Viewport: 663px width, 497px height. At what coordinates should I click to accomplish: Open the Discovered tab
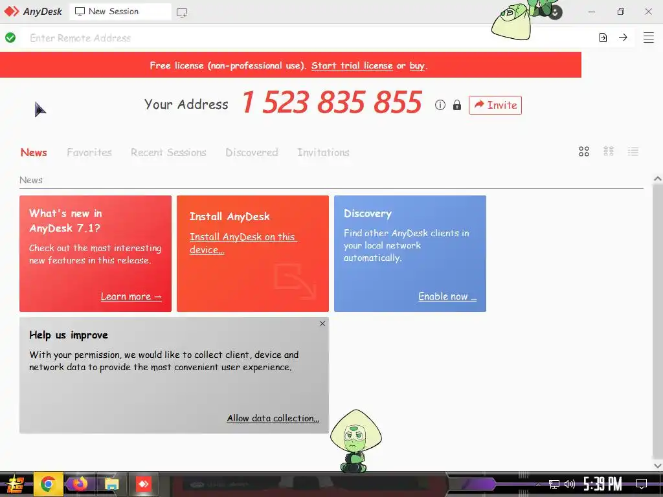tap(252, 152)
